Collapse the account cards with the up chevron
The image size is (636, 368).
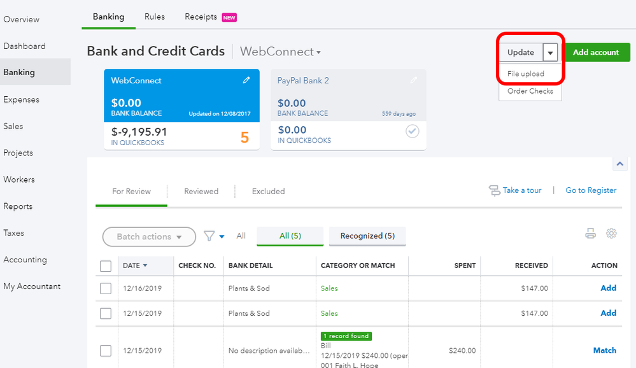pos(619,164)
